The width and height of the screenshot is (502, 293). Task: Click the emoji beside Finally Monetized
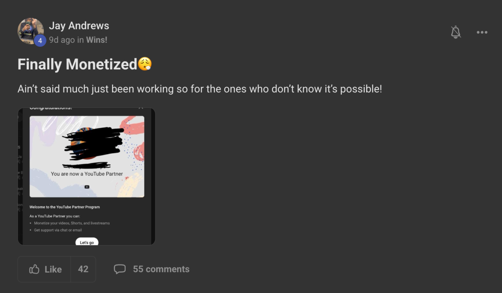pos(145,64)
